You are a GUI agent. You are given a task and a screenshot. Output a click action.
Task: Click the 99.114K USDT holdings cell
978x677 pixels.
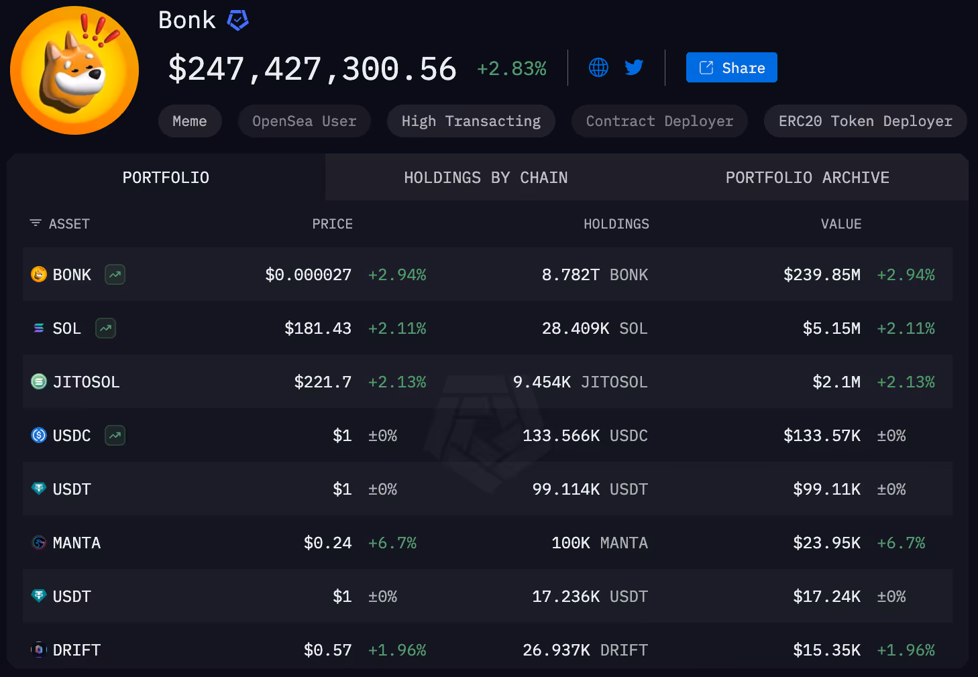[590, 489]
